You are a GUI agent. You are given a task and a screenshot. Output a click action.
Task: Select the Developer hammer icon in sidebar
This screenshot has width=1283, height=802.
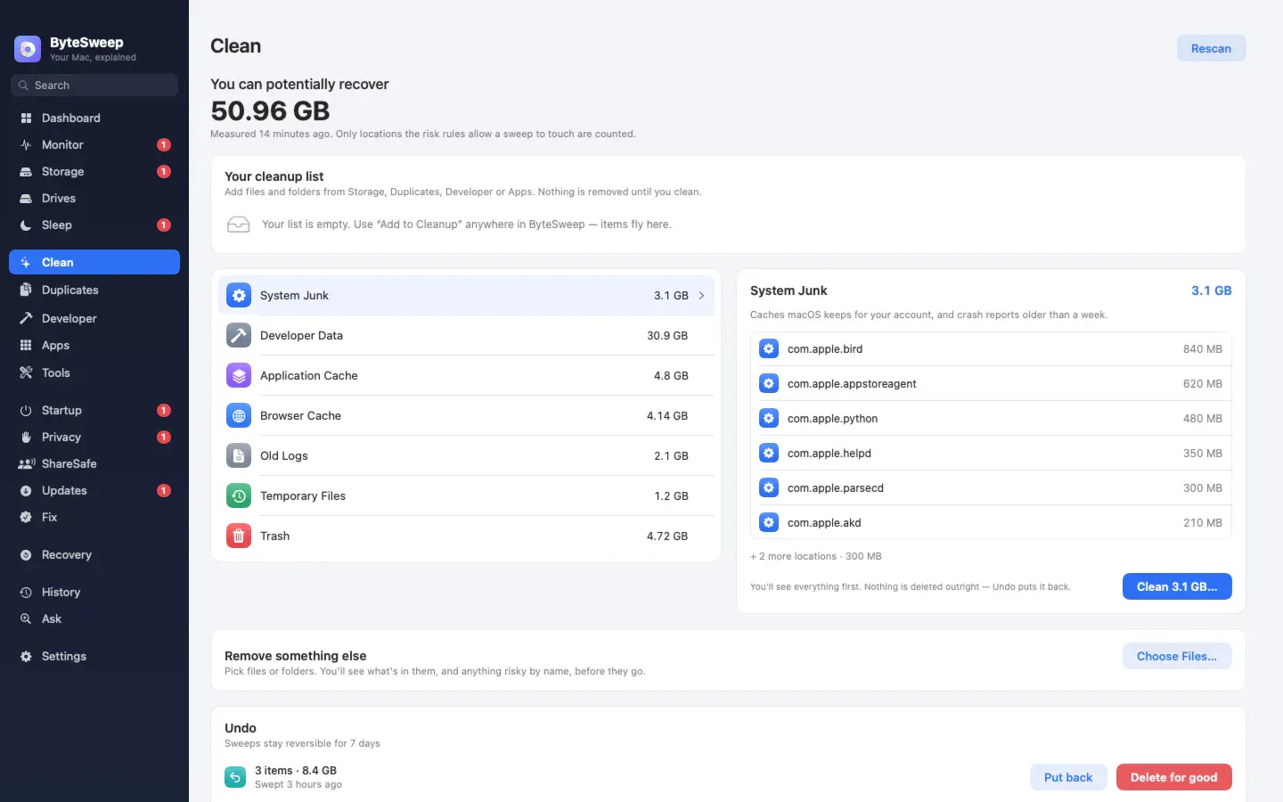click(x=26, y=318)
